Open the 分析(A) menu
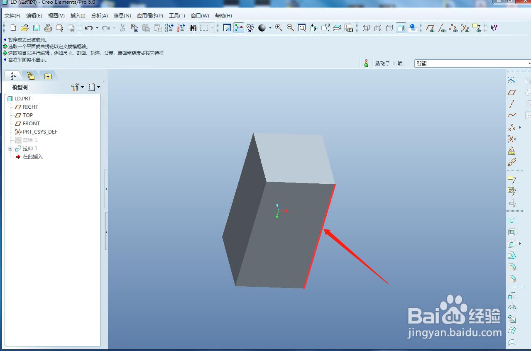The width and height of the screenshot is (531, 351). click(x=100, y=16)
